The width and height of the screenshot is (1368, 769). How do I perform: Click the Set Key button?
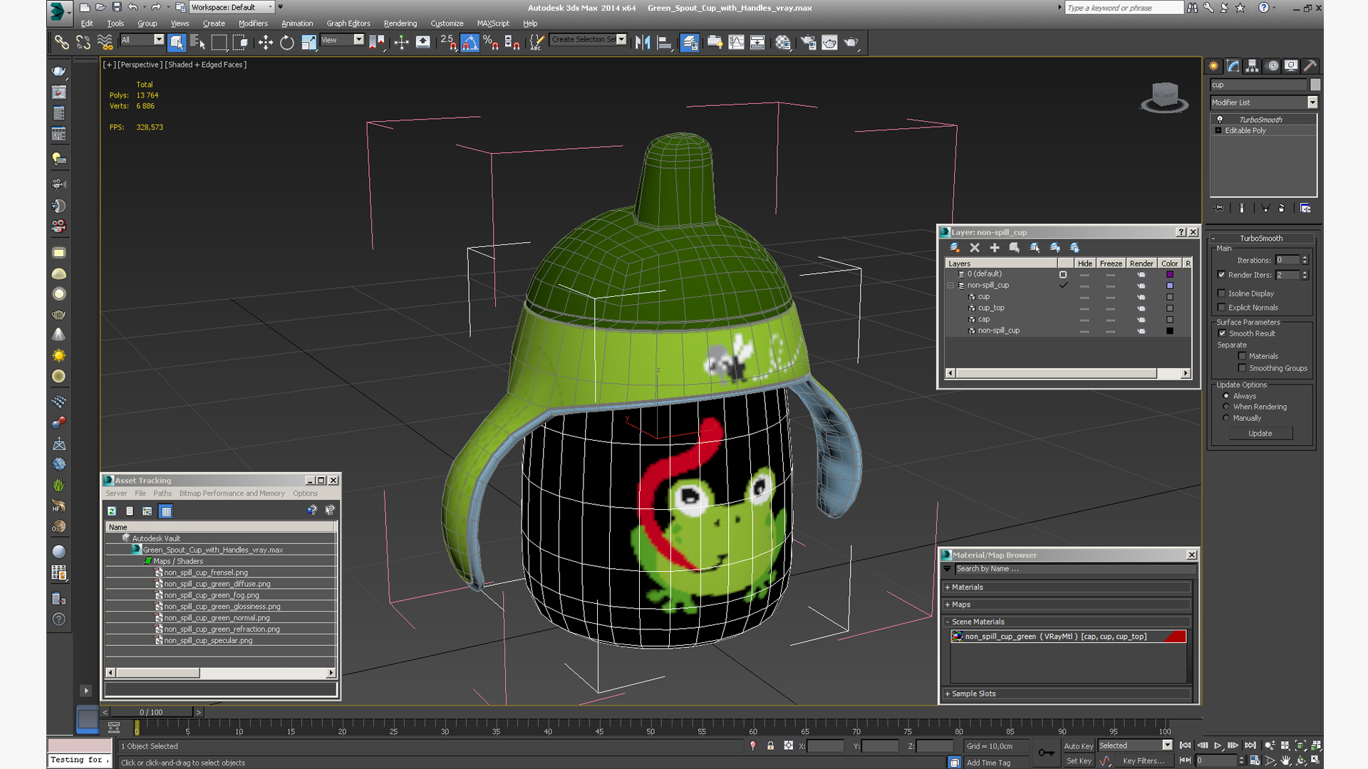[x=1078, y=761]
